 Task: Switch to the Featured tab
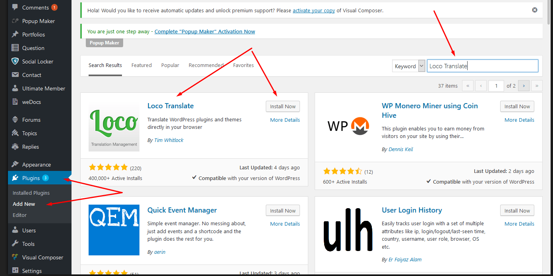click(141, 65)
